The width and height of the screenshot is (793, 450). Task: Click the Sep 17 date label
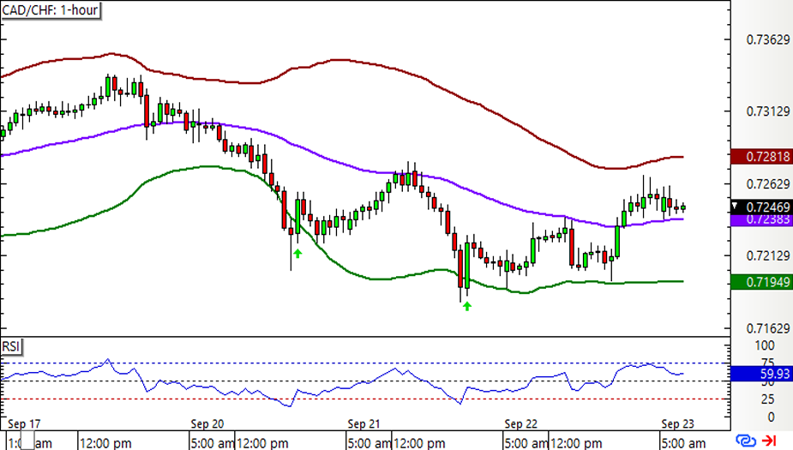pyautogui.click(x=24, y=423)
